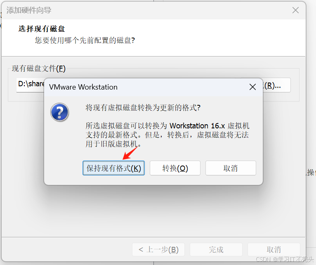Click the Workstation 16.x description paragraph
316x265 pixels.
pyautogui.click(x=167, y=135)
